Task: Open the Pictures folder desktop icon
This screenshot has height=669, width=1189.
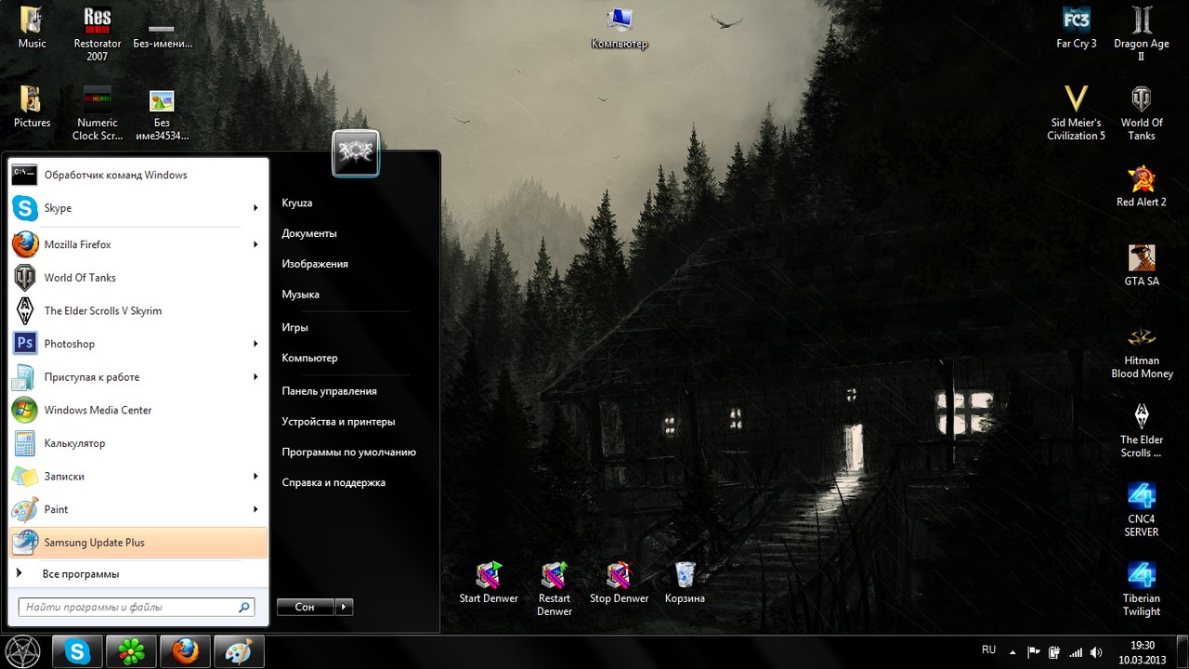Action: tap(32, 107)
